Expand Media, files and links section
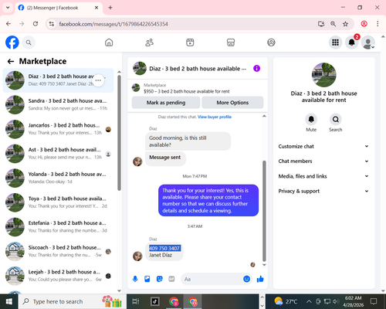386x309 pixels. click(323, 176)
